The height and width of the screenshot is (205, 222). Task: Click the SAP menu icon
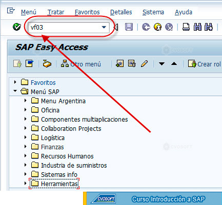[30, 64]
